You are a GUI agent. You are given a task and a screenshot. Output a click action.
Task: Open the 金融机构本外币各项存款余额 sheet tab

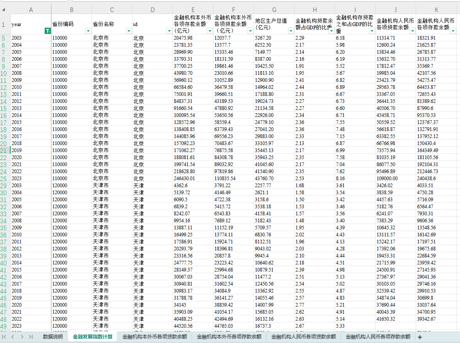(x=229, y=337)
